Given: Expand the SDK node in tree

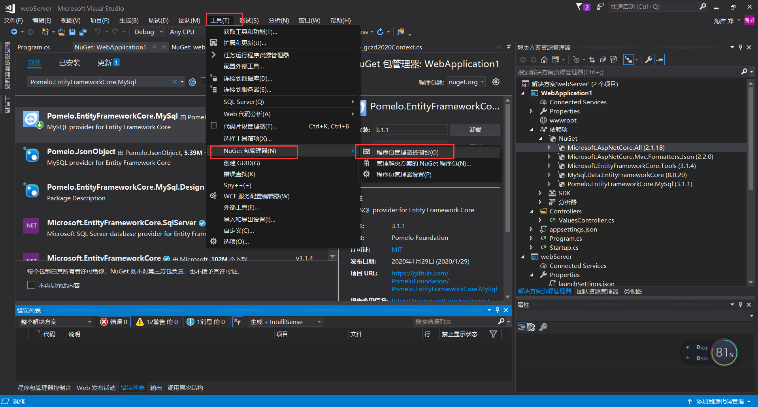Looking at the screenshot, I should [x=540, y=193].
